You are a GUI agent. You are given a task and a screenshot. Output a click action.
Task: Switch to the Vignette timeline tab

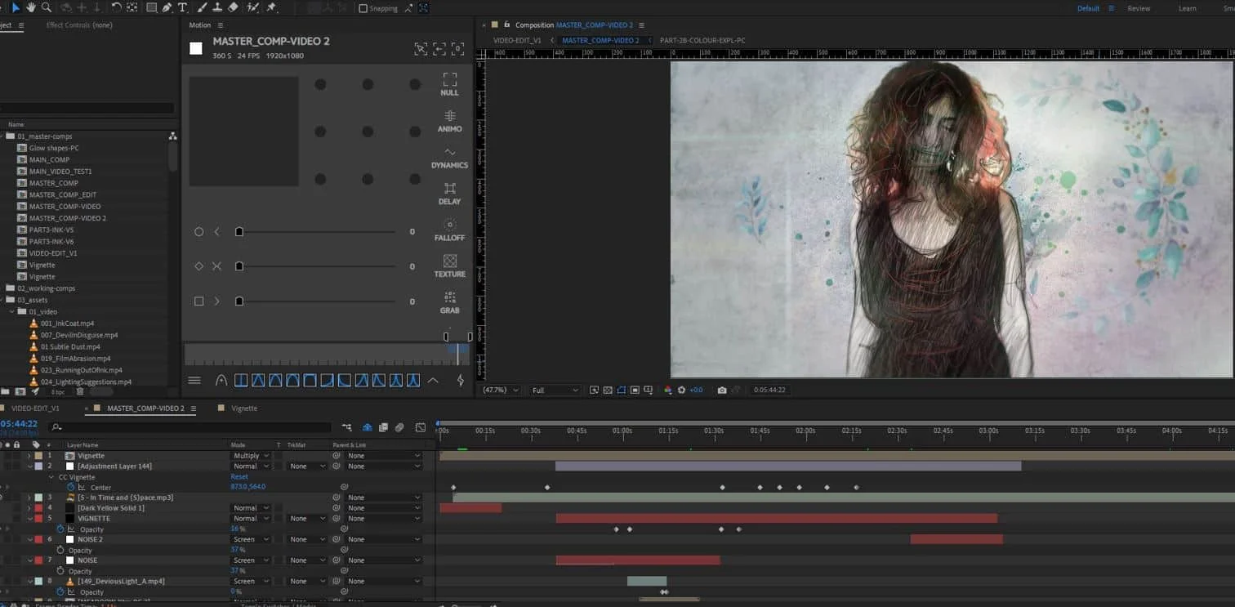[244, 408]
